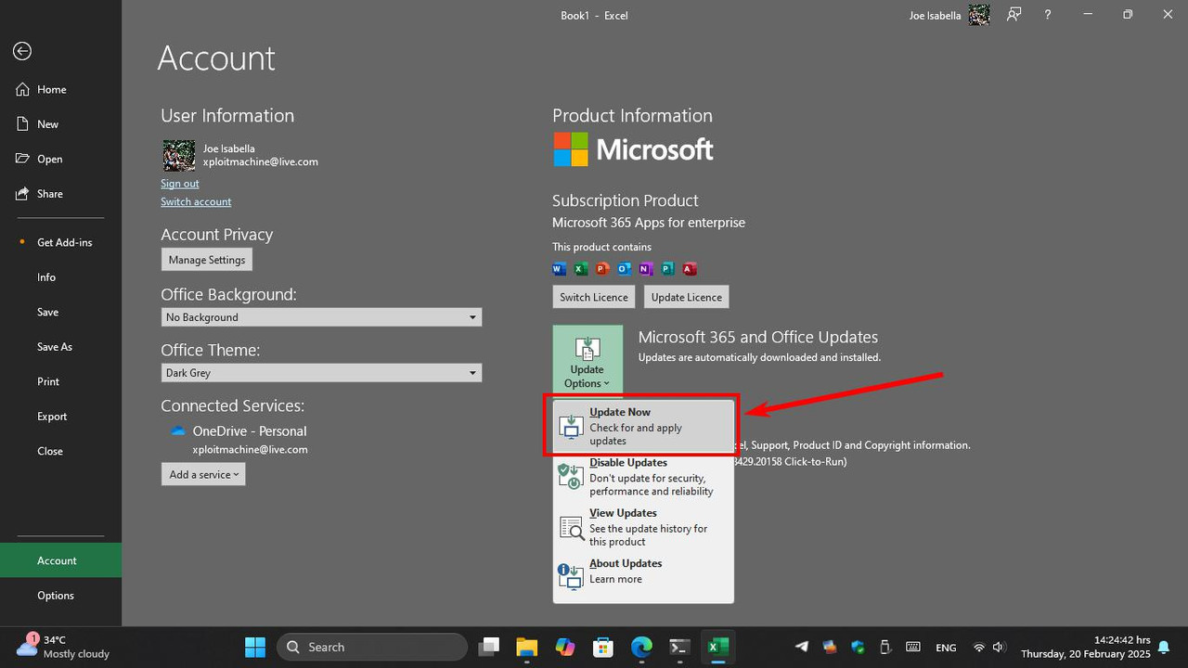Click the Microsoft logo
Viewport: 1188px width, 668px height.
coord(634,149)
